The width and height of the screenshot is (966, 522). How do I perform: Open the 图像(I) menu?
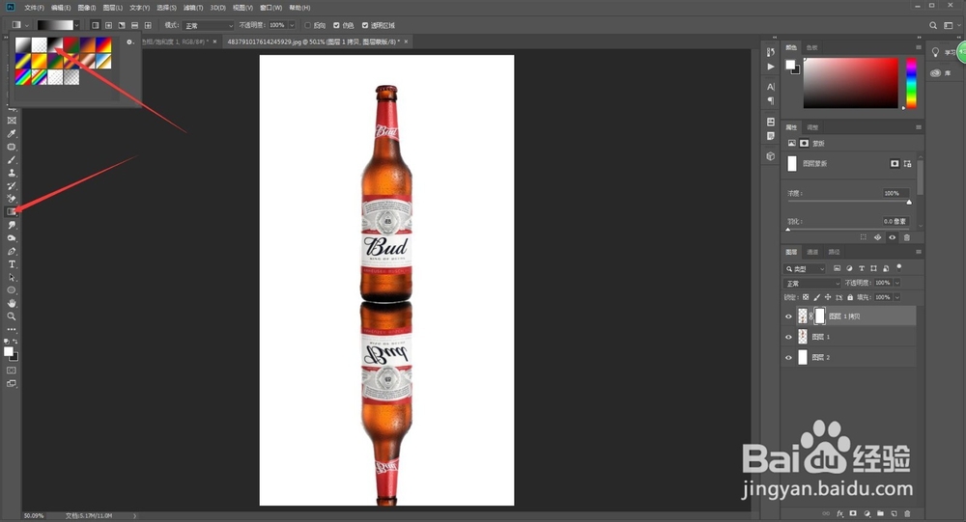click(x=87, y=8)
